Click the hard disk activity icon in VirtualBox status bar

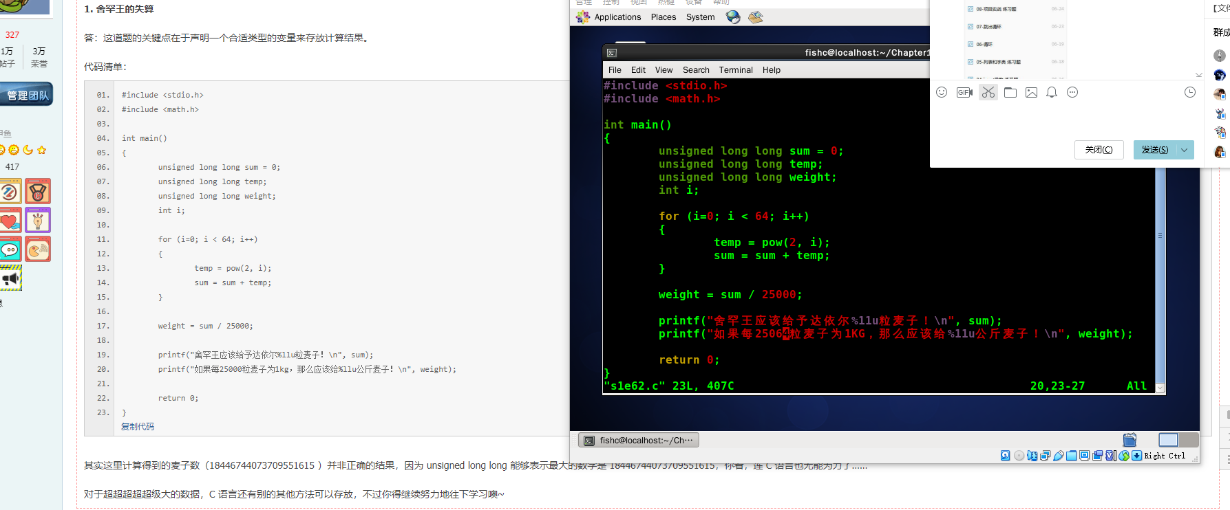click(x=1005, y=456)
